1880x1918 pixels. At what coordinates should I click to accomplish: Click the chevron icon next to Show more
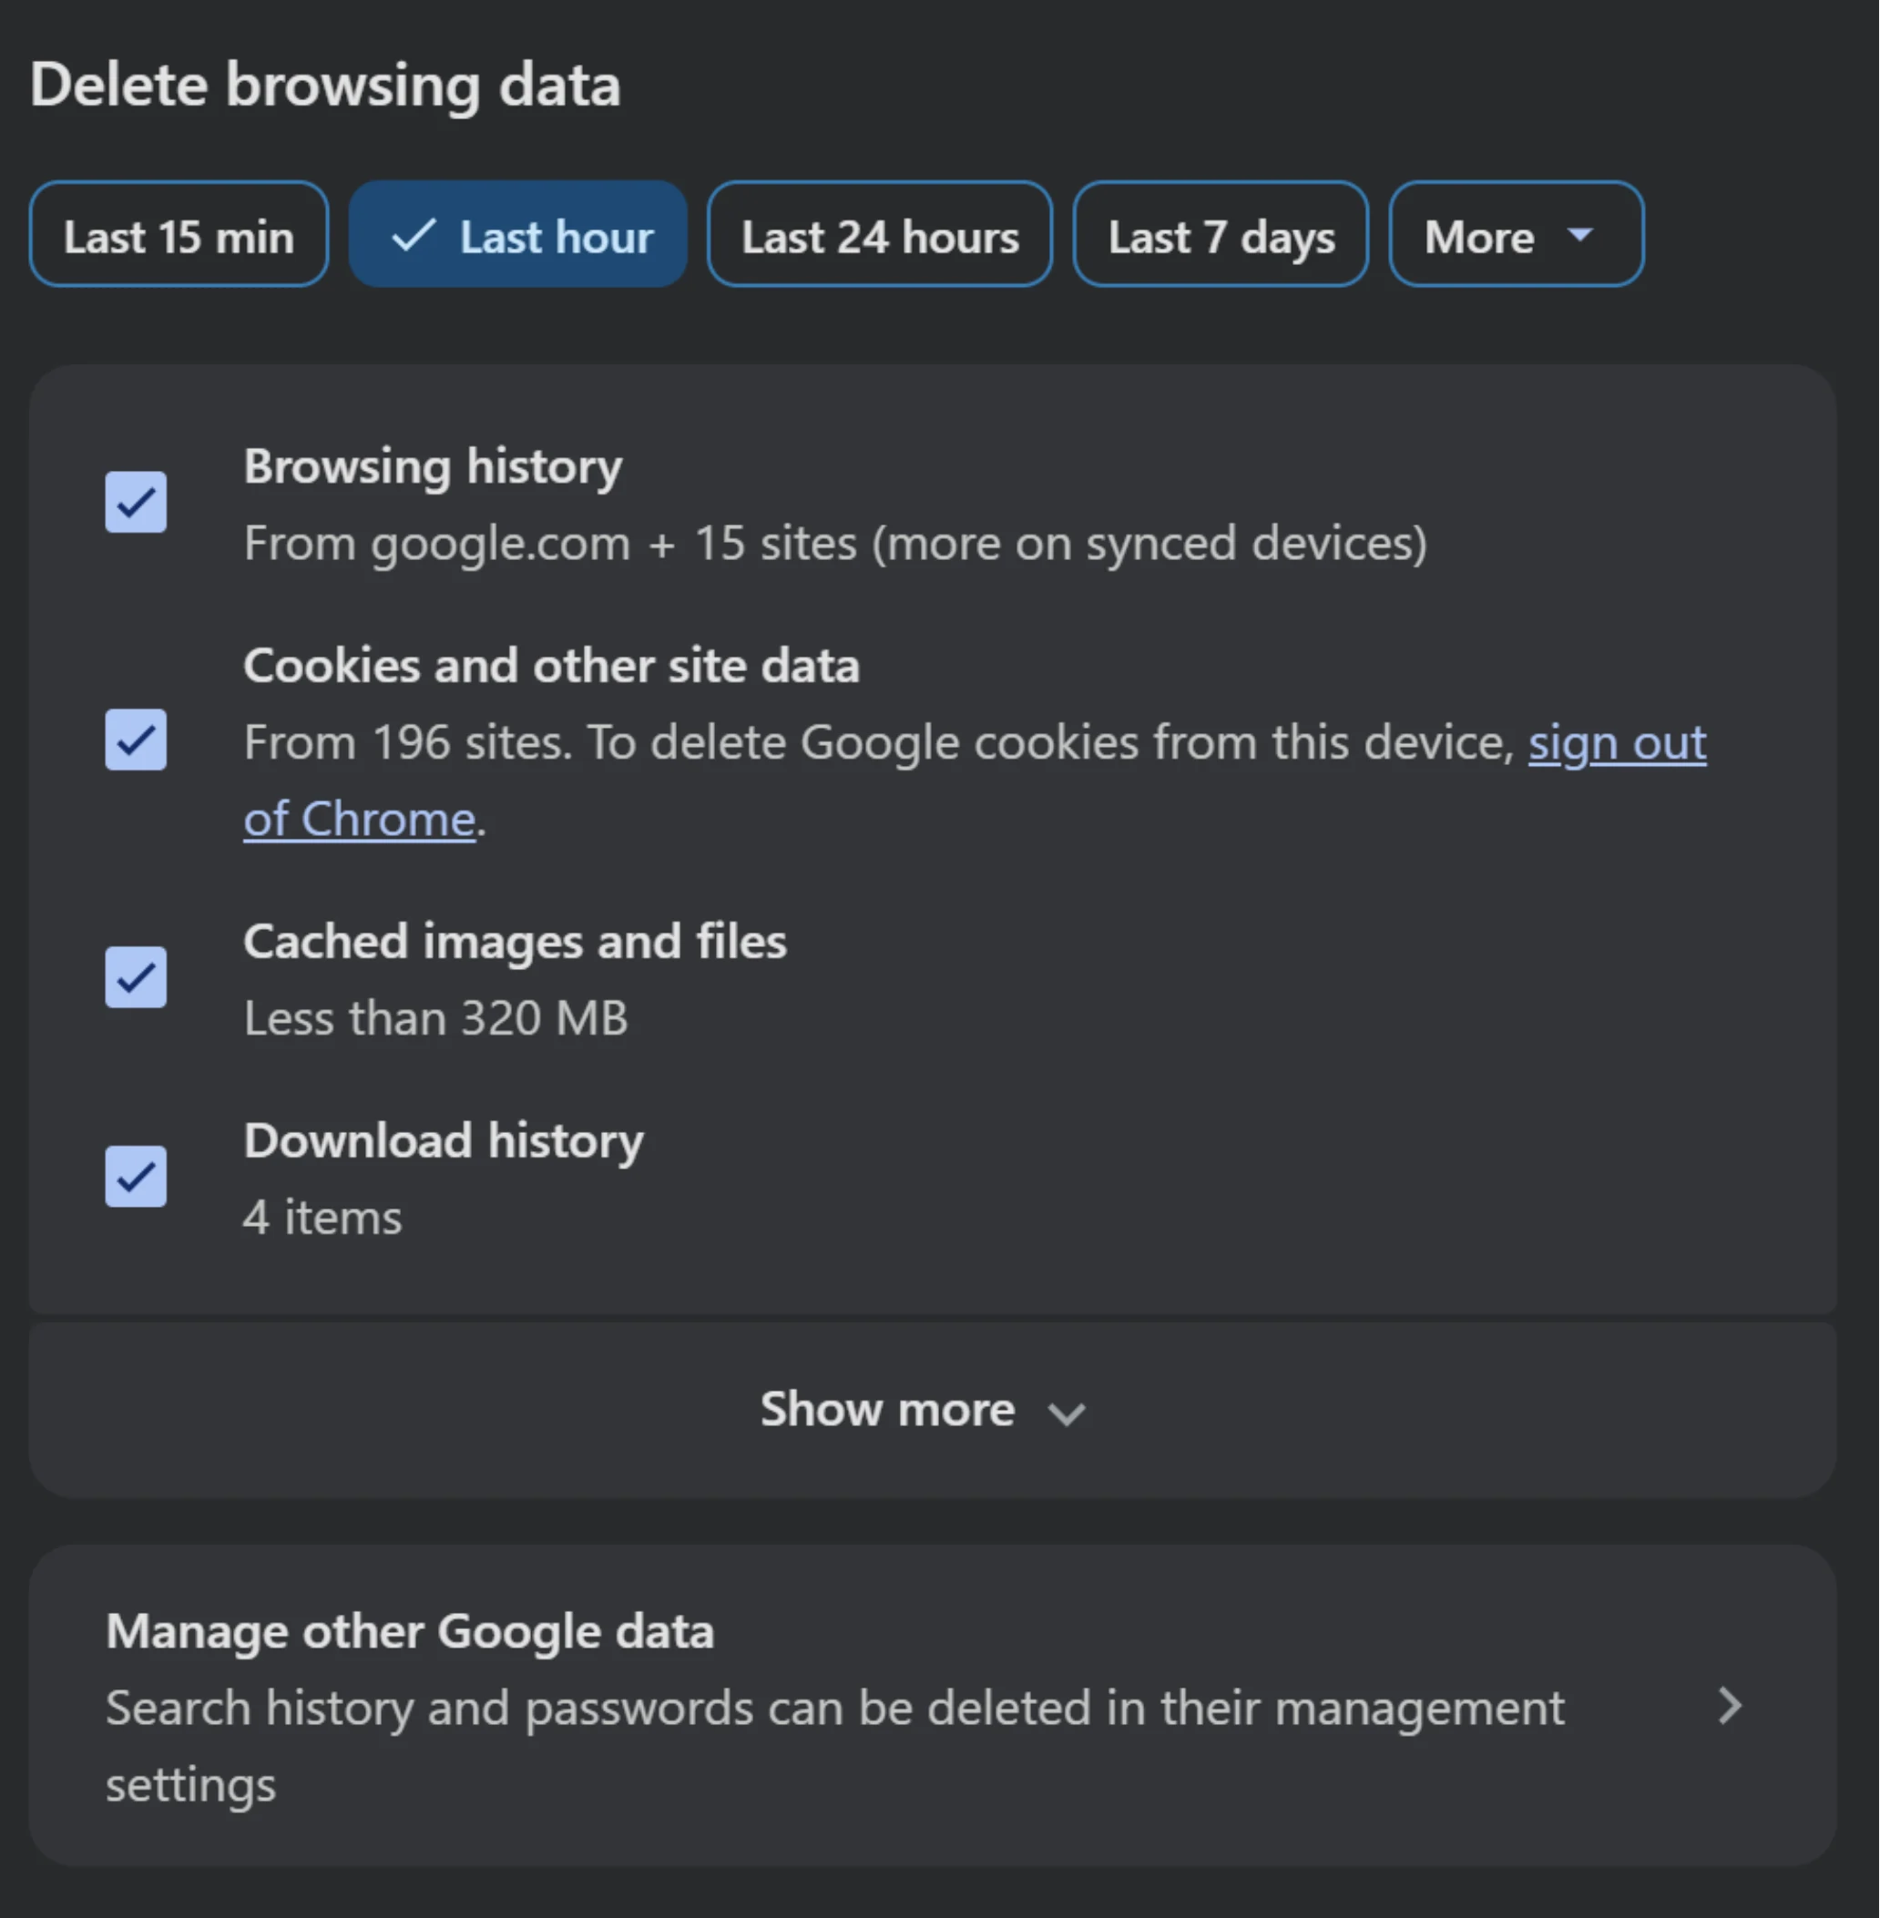click(1068, 1413)
